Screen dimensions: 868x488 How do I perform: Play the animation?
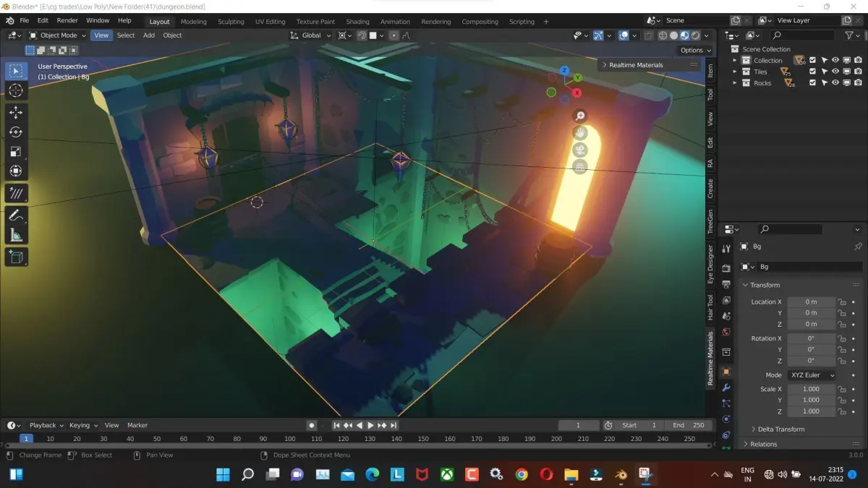(370, 425)
